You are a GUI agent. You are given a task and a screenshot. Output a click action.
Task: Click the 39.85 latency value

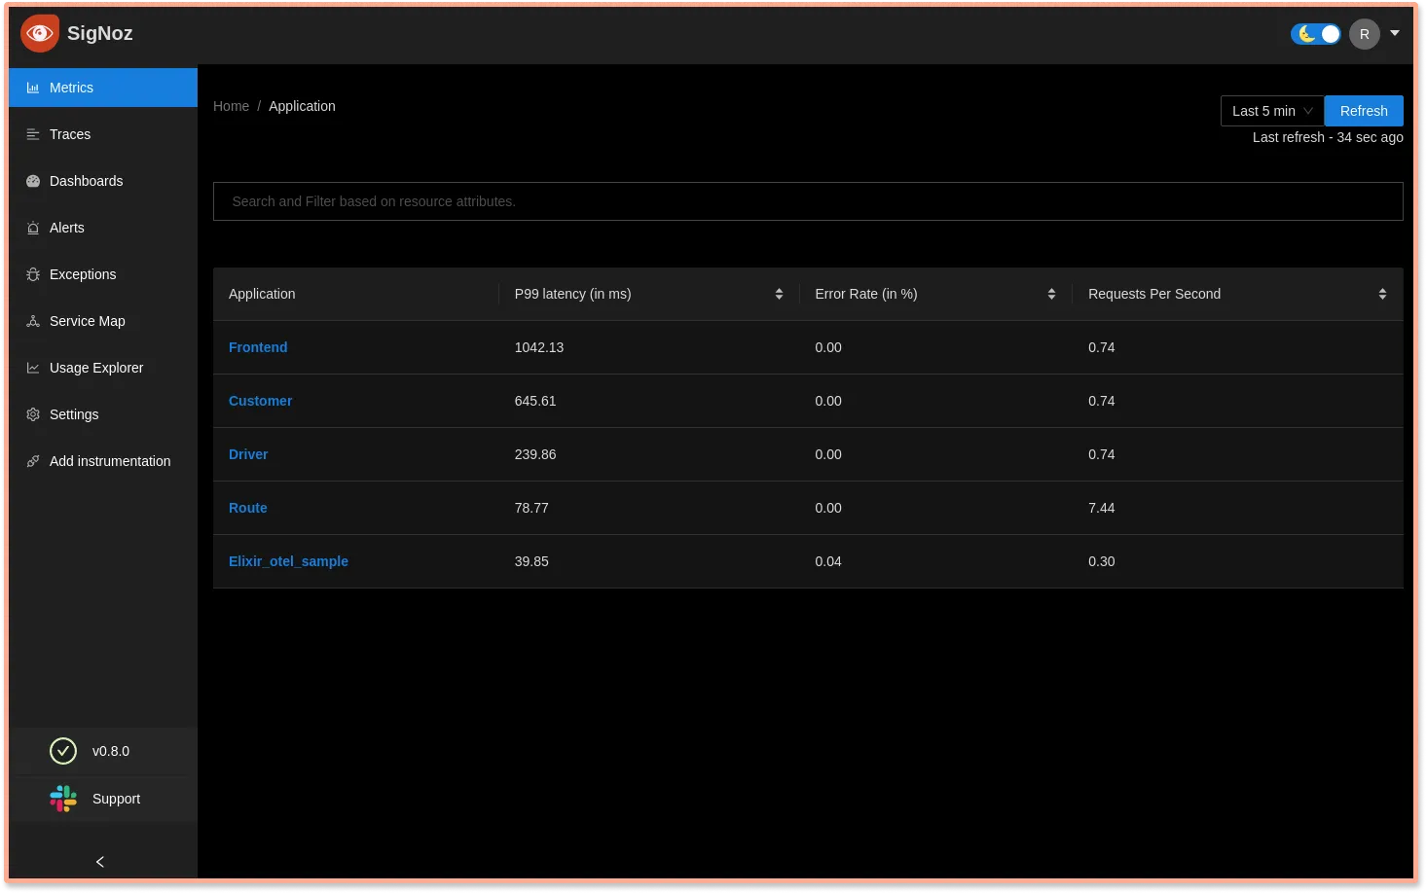click(x=531, y=561)
